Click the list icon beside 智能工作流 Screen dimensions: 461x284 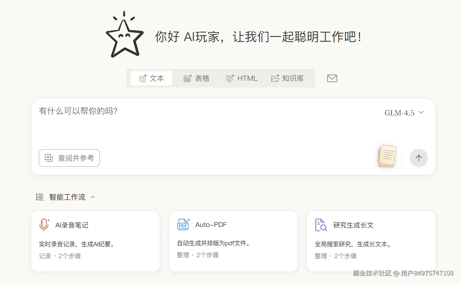(40, 197)
